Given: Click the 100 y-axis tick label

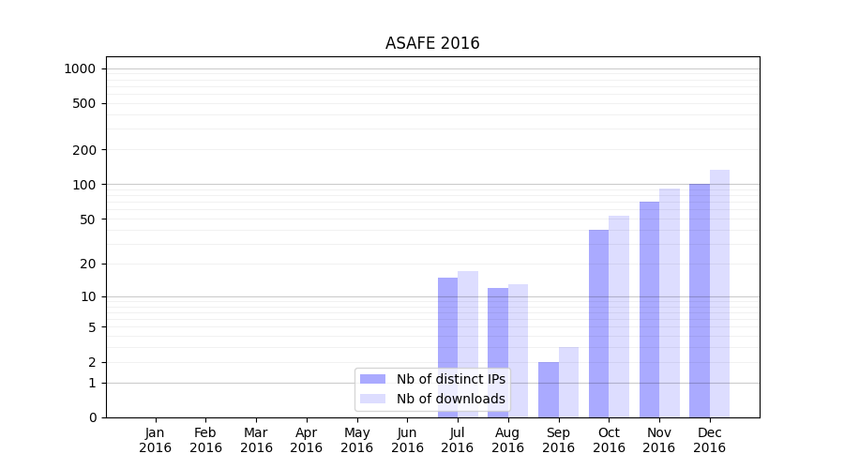Looking at the screenshot, I should tap(84, 185).
